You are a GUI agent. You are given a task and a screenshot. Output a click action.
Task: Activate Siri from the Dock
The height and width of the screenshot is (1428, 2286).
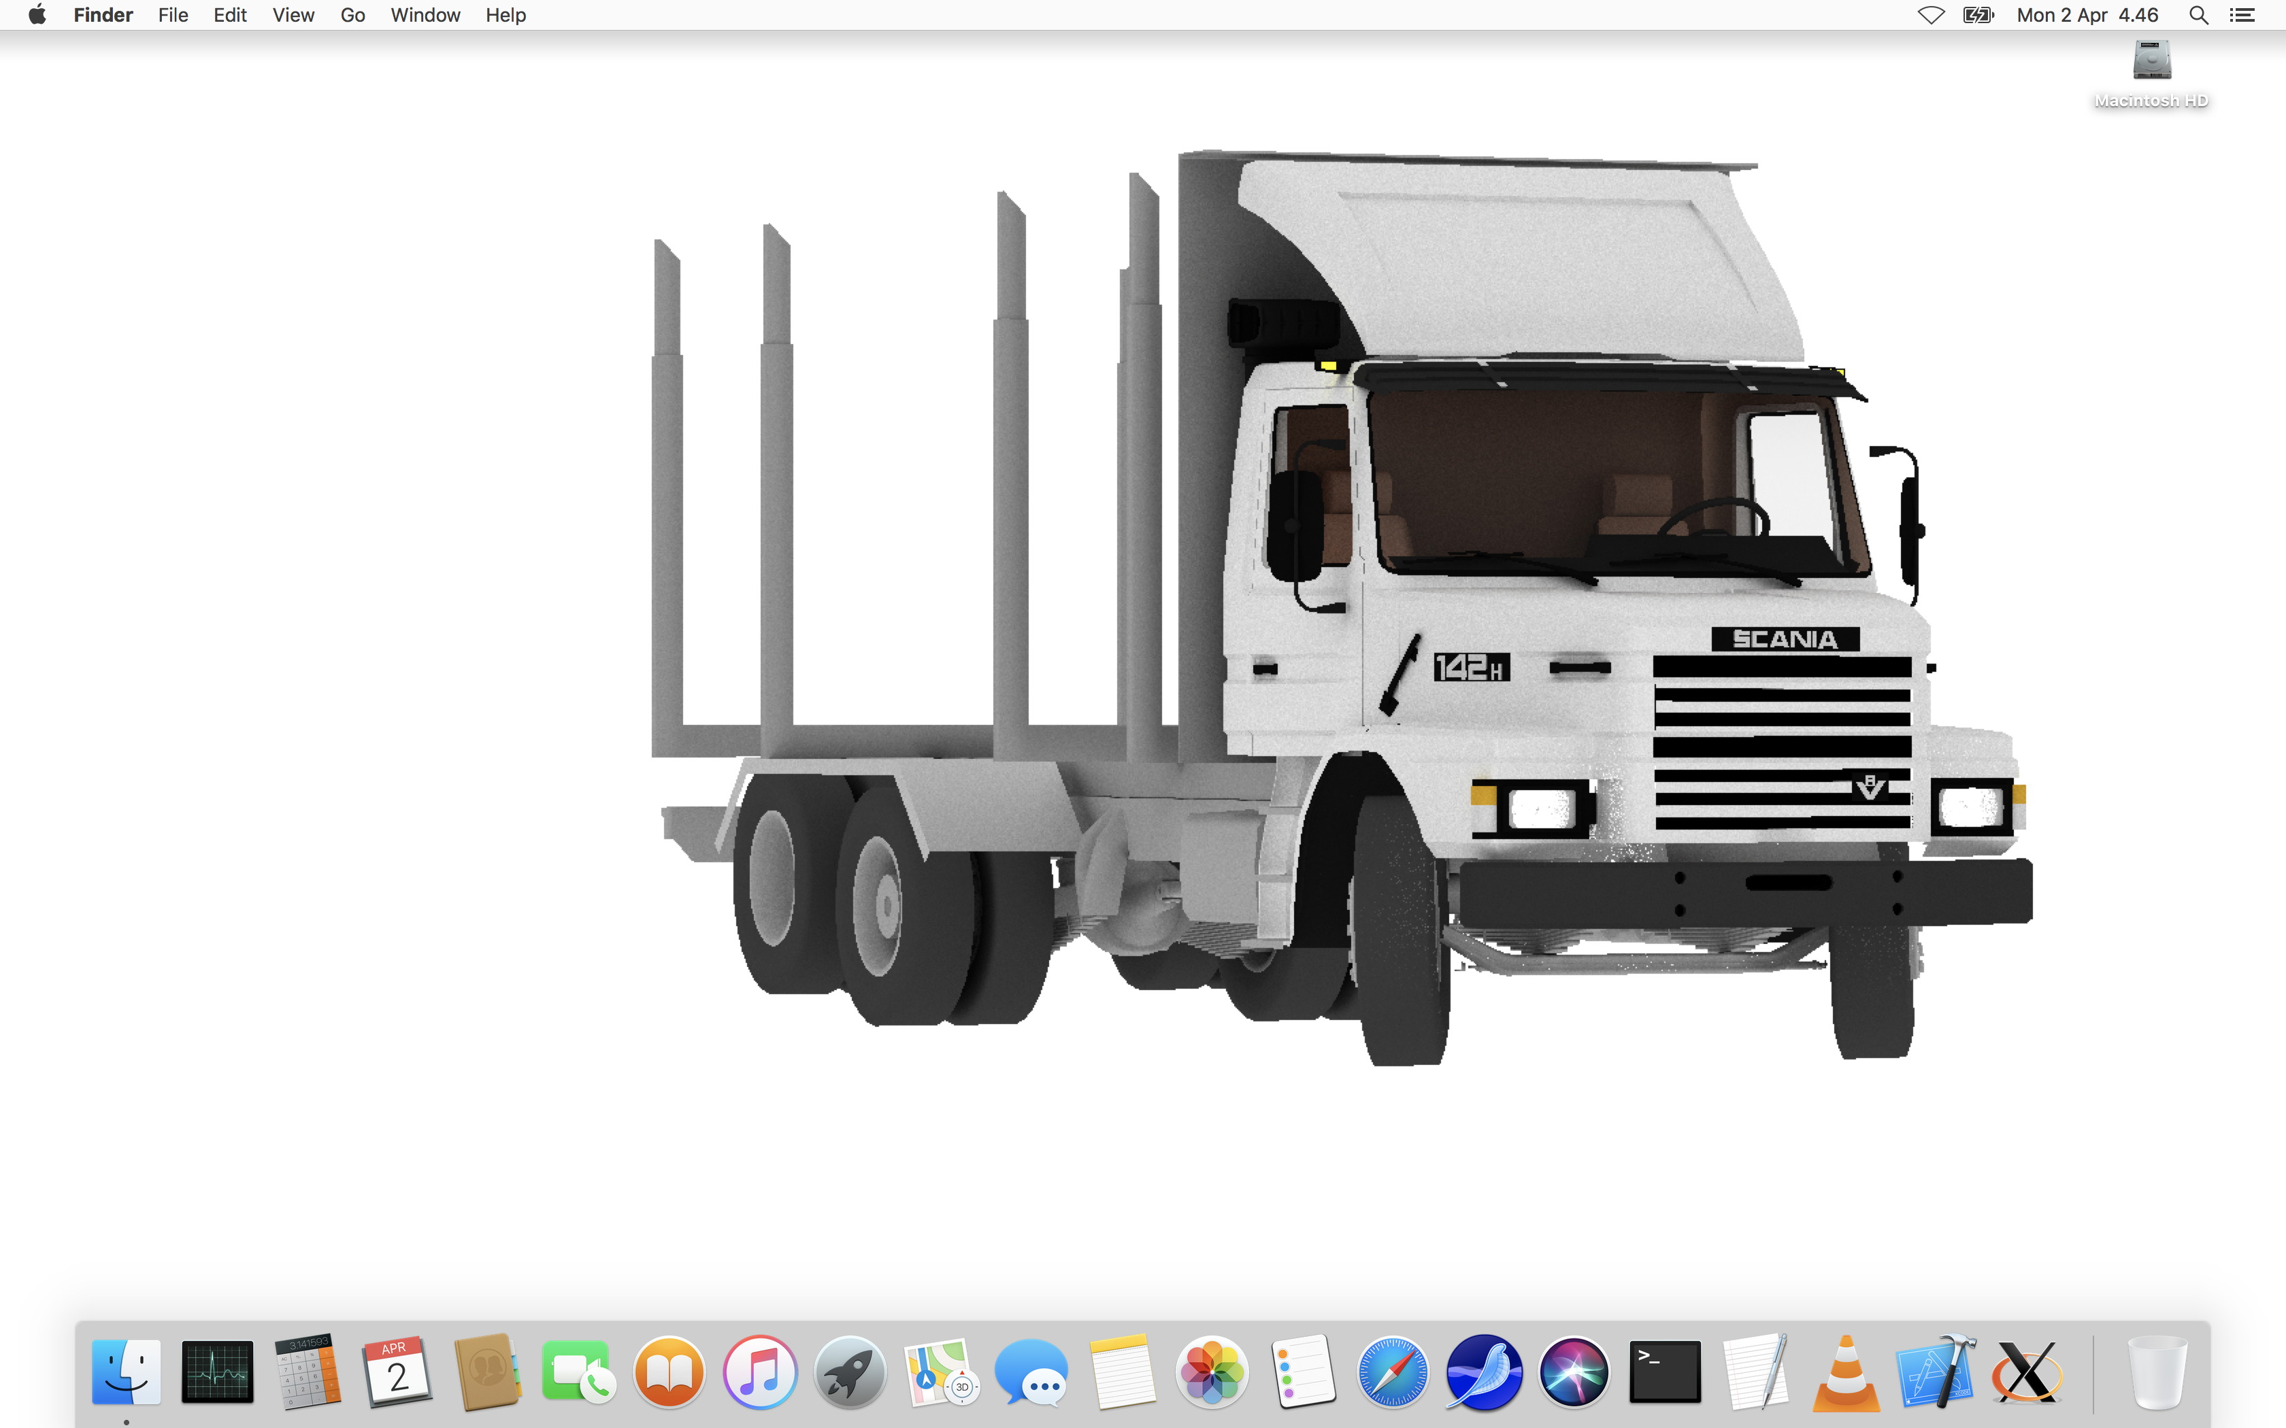click(1574, 1372)
